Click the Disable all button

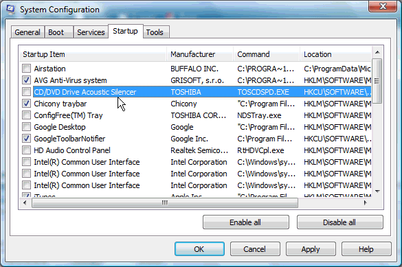pyautogui.click(x=339, y=222)
